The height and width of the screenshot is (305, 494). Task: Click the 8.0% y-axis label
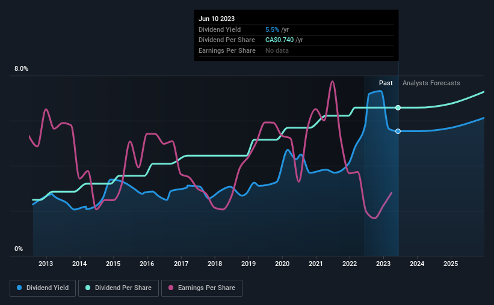21,68
